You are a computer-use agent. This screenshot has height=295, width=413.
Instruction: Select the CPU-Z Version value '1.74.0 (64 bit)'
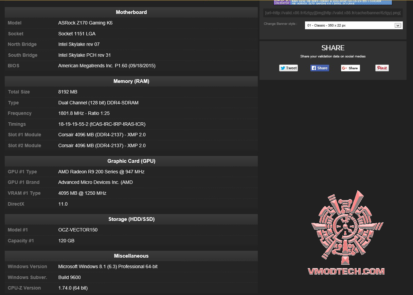click(73, 288)
